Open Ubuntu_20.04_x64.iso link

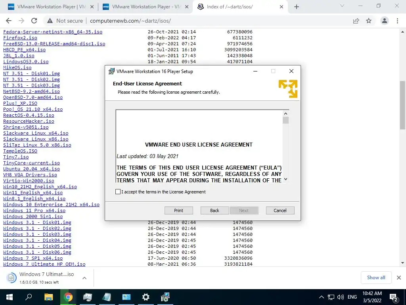tap(31, 169)
